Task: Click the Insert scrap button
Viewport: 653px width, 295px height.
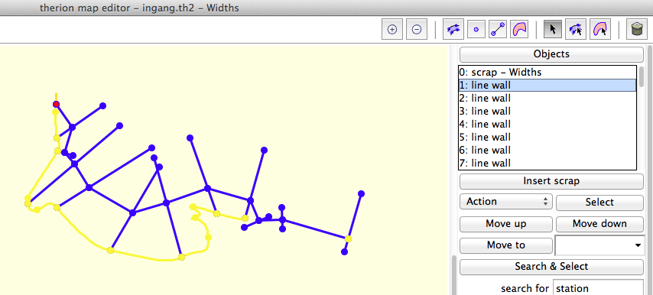Action: [x=551, y=181]
